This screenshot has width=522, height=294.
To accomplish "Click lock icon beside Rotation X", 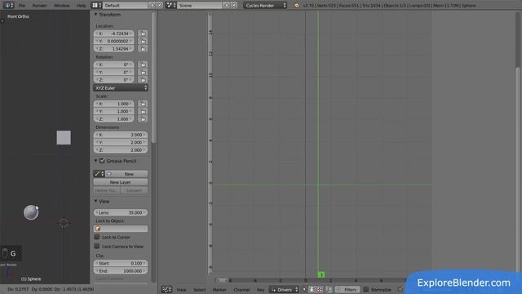I will click(143, 65).
